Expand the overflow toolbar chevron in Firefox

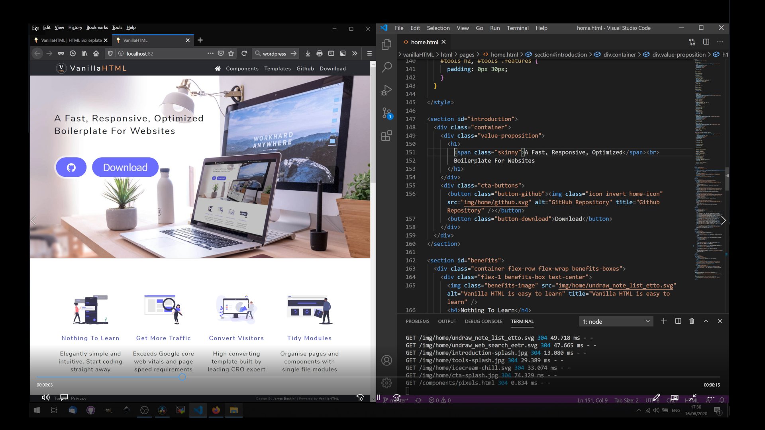coord(355,53)
